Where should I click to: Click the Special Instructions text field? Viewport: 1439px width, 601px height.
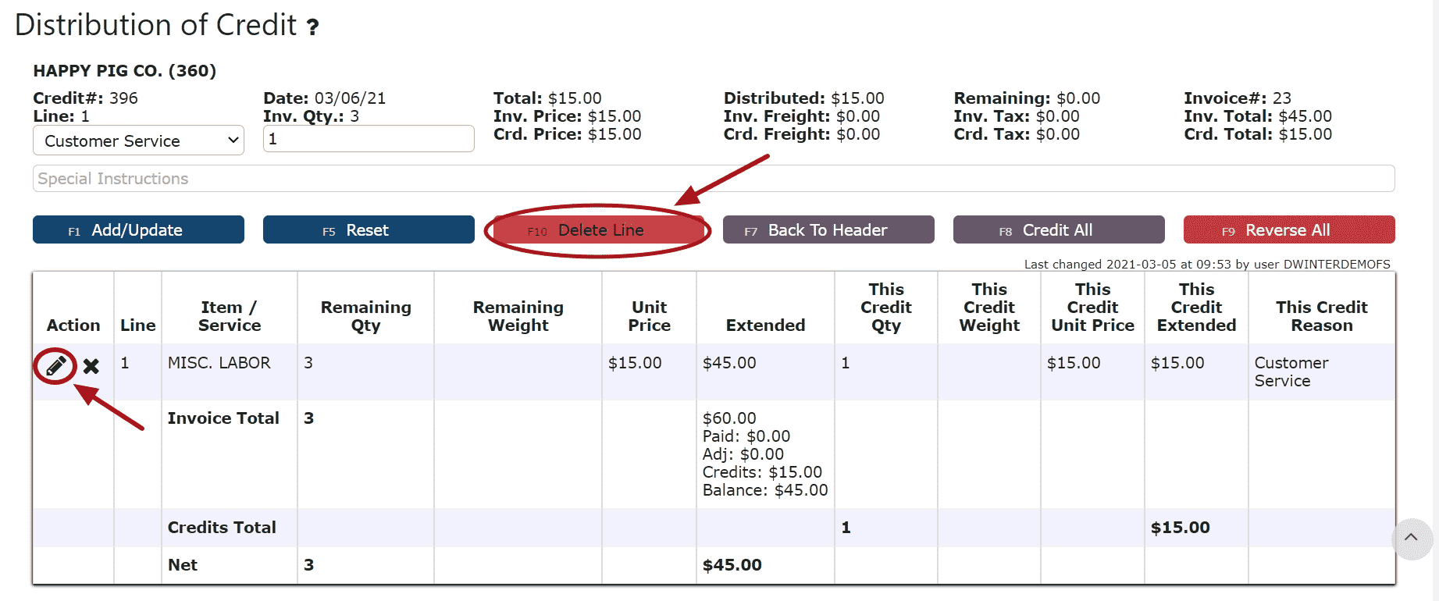(713, 179)
